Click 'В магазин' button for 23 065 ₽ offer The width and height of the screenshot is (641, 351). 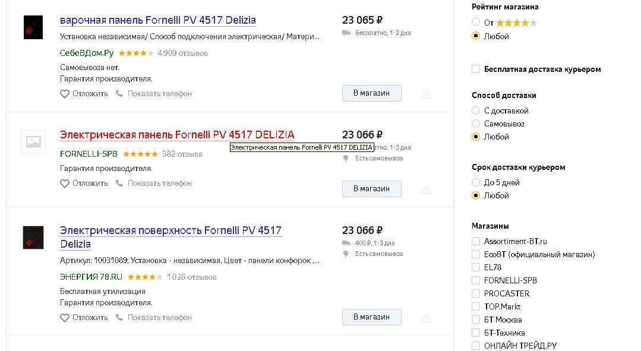pos(371,93)
